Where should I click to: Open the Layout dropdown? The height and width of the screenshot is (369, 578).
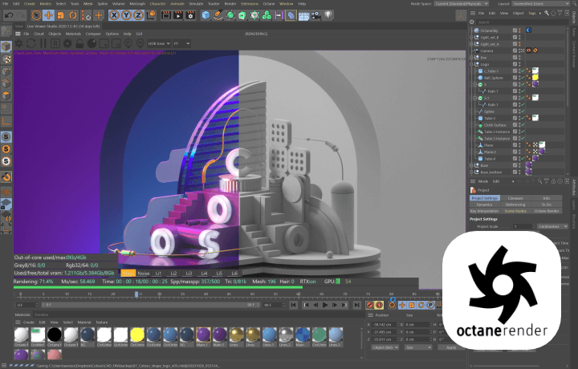(x=540, y=4)
